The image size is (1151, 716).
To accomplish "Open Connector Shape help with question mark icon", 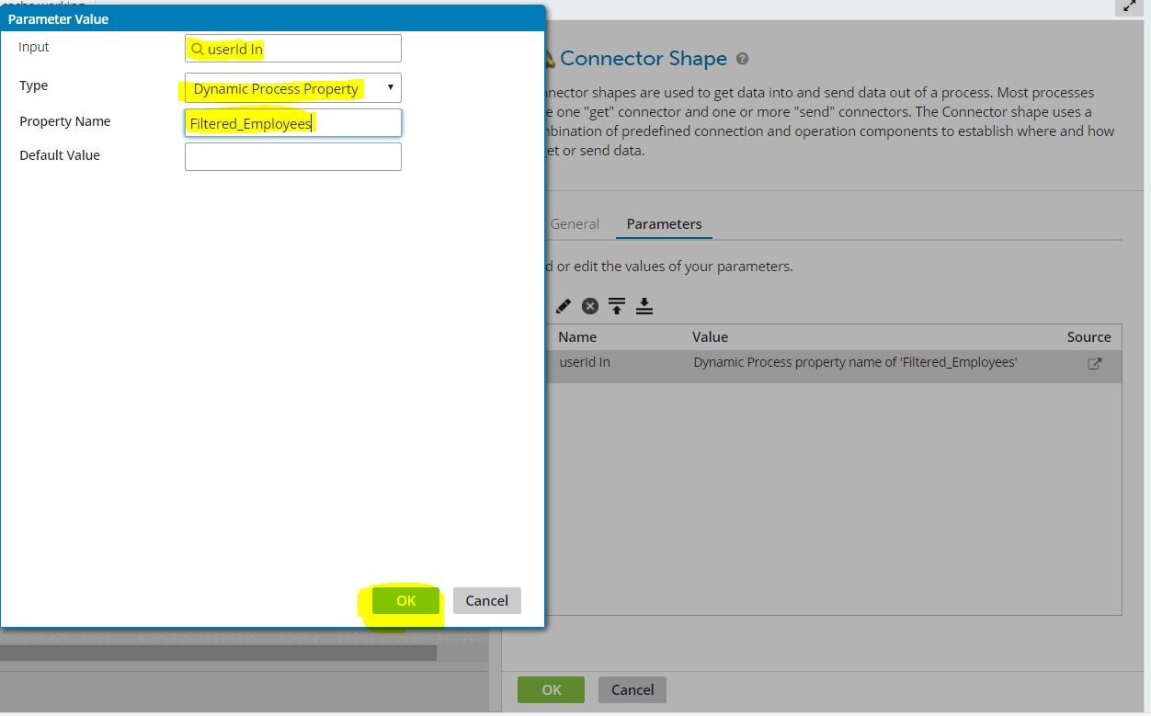I will (x=742, y=58).
